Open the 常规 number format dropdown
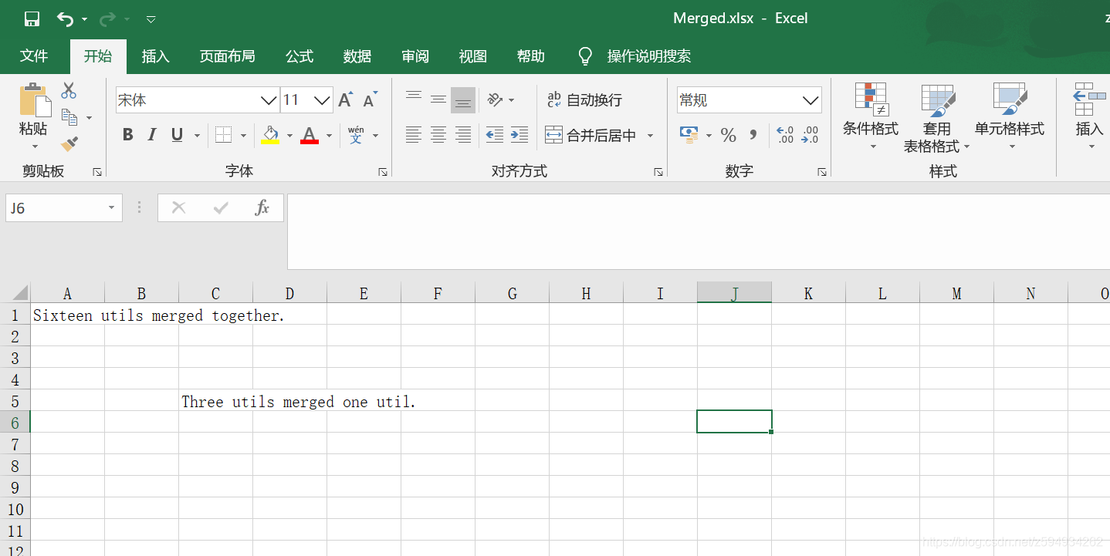The width and height of the screenshot is (1110, 556). coord(811,100)
